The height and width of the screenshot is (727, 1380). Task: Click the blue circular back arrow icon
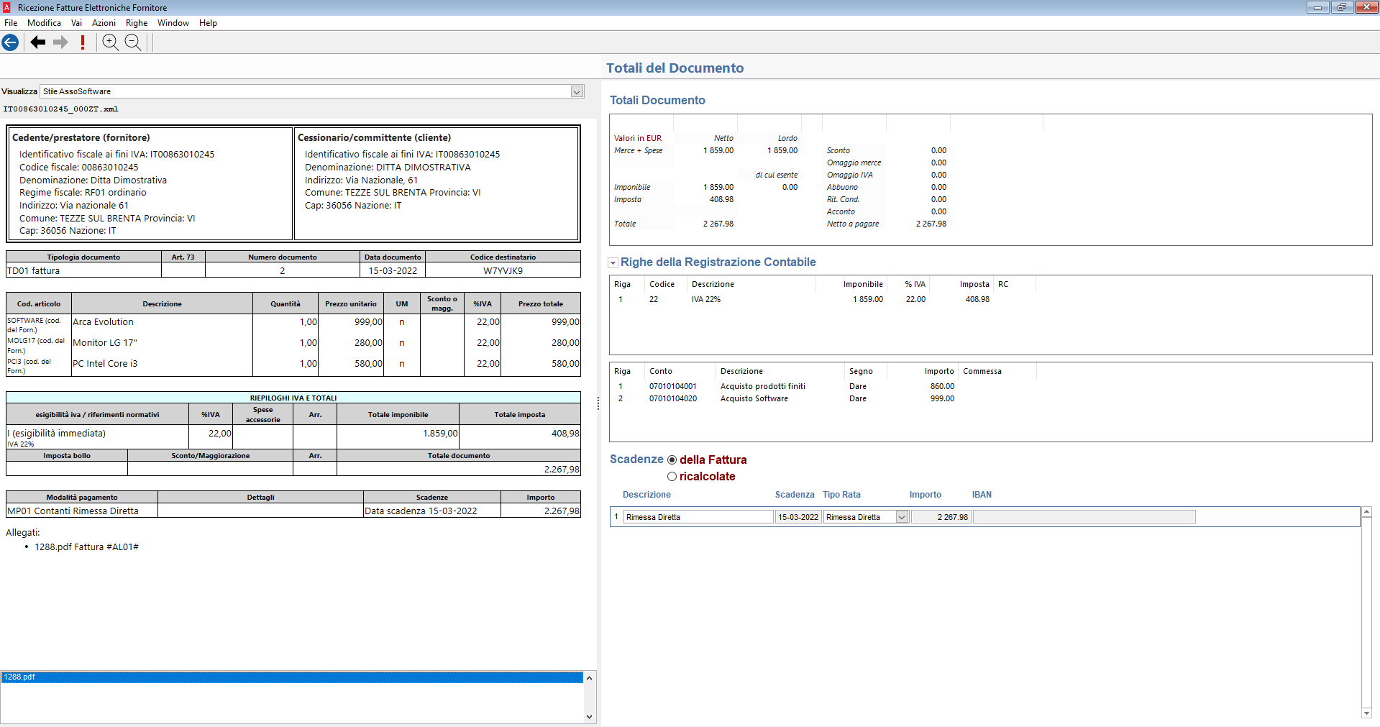10,42
